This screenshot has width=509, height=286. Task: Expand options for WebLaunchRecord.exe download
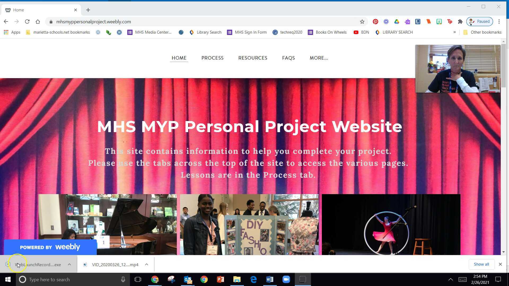69,264
